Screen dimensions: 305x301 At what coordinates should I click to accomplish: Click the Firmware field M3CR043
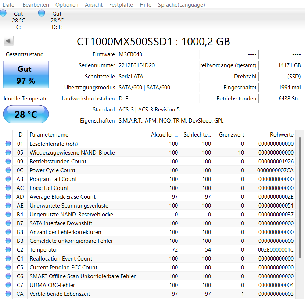[158, 54]
